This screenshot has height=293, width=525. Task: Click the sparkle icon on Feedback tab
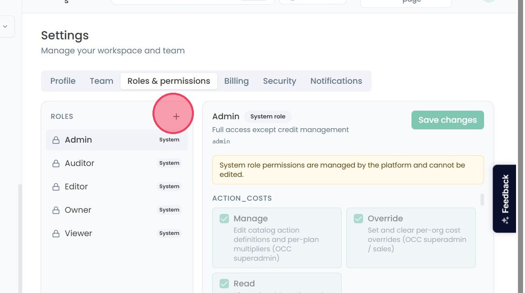(x=505, y=221)
